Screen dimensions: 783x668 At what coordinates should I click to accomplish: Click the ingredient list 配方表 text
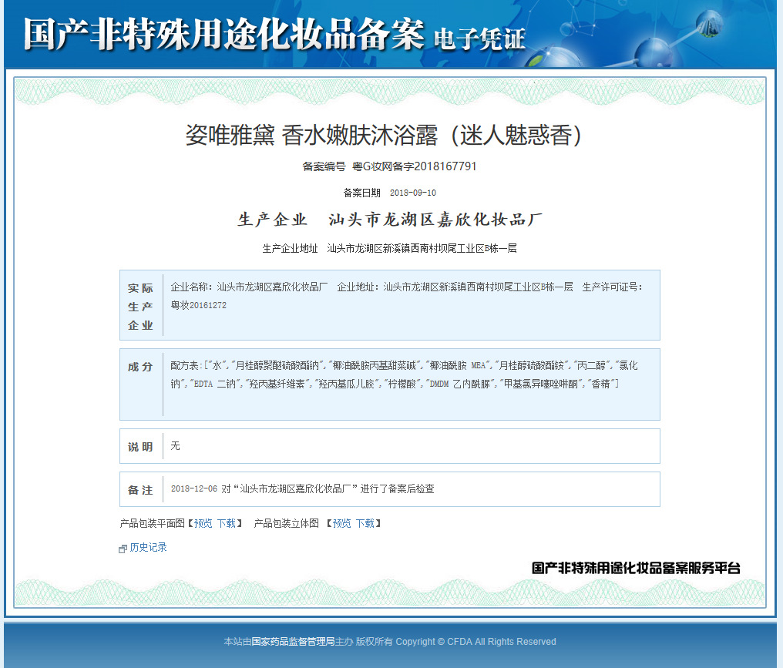point(404,374)
